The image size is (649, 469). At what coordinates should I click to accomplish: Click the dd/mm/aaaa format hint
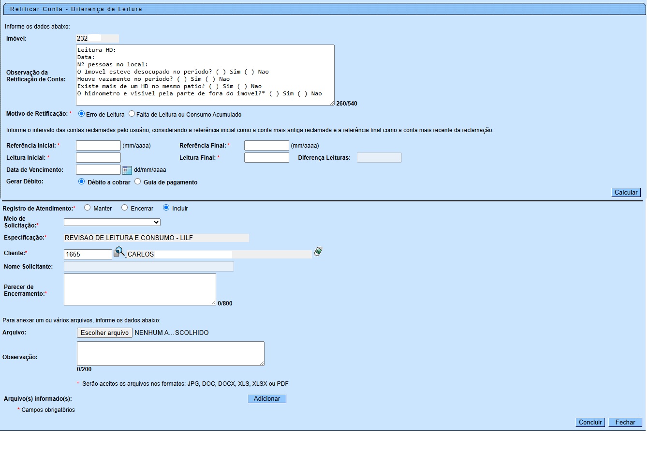click(x=150, y=170)
